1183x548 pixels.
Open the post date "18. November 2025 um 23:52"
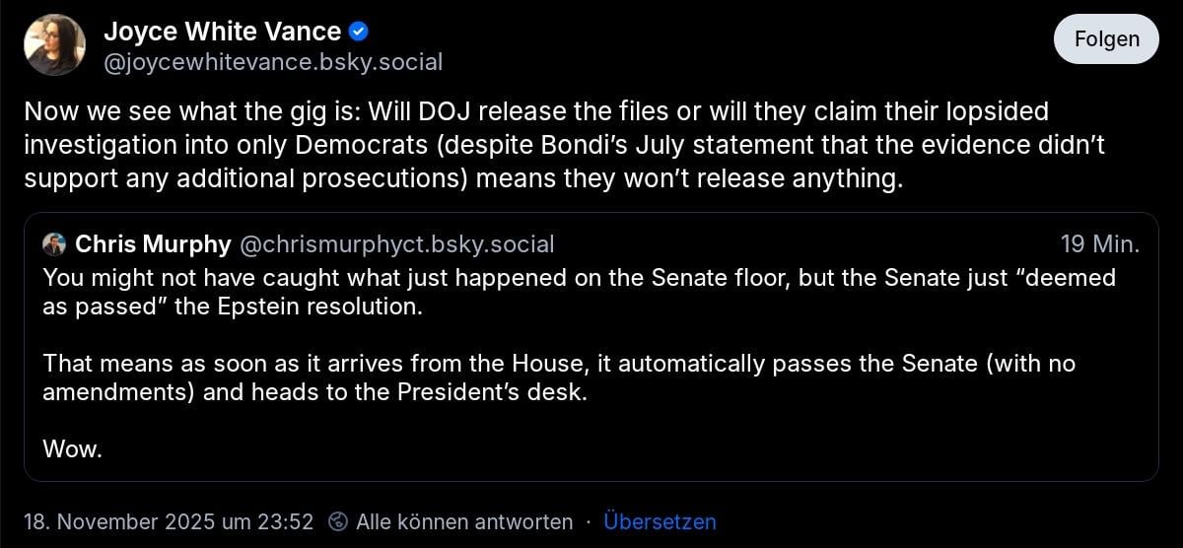click(169, 521)
